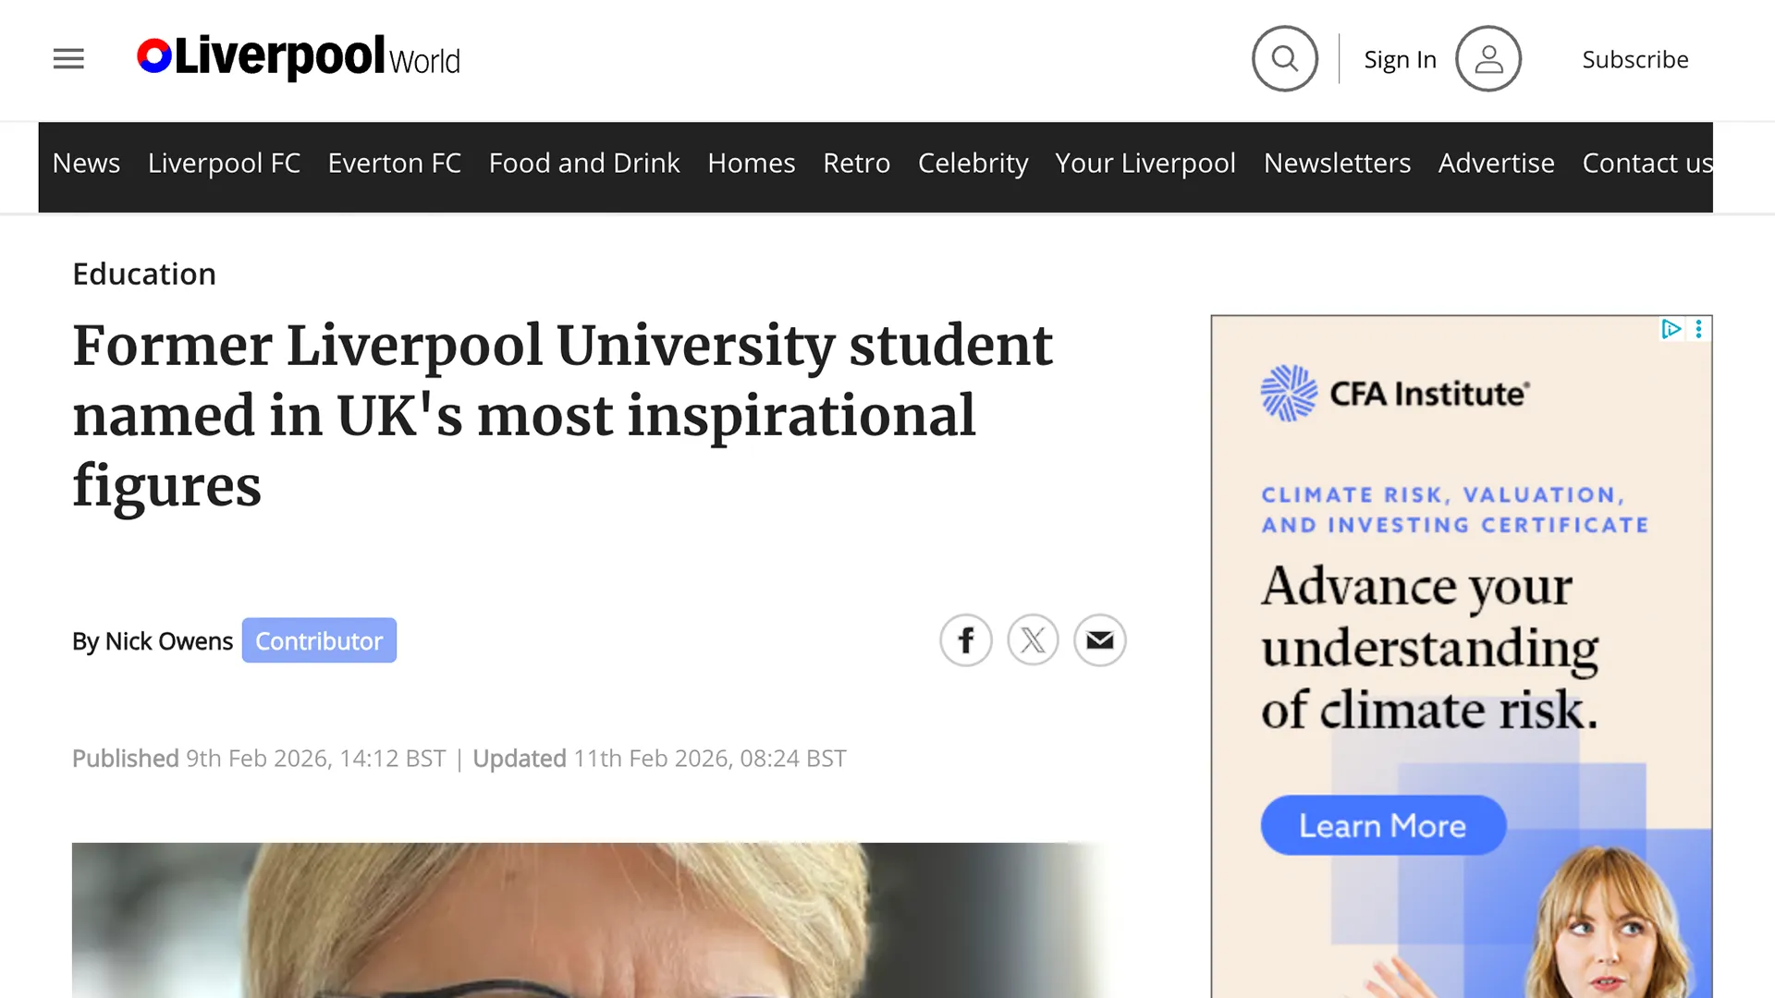Go to Everton FC section
Screen dimensions: 1775x998
pyautogui.click(x=395, y=164)
